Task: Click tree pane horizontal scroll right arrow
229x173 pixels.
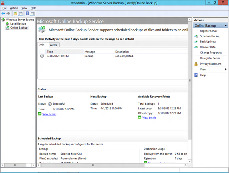Action: [x=33, y=165]
